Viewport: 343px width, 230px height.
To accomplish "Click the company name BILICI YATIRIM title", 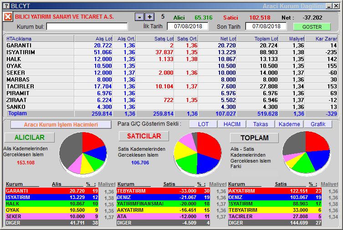I will (x=64, y=17).
